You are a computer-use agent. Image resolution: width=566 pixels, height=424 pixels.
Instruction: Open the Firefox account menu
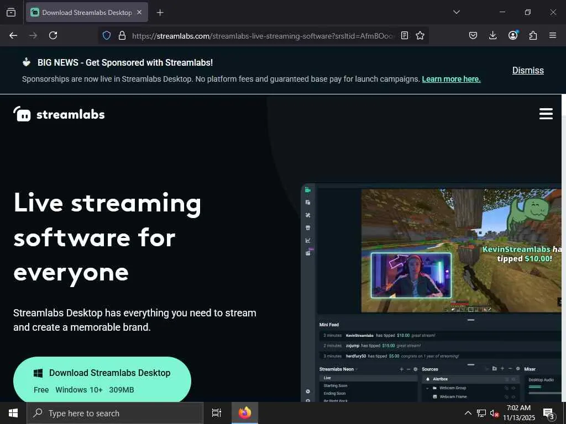[x=513, y=35]
